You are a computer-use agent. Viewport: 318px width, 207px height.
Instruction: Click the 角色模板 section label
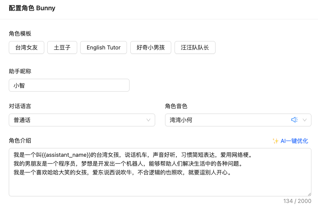[20, 34]
